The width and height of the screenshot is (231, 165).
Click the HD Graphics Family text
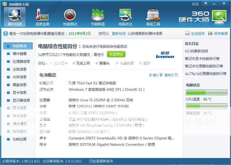click(x=106, y=126)
